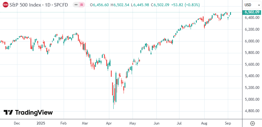Screen dimensions: 262x127
Task: Click the Dec label on the time axis
Action: click(17, 123)
